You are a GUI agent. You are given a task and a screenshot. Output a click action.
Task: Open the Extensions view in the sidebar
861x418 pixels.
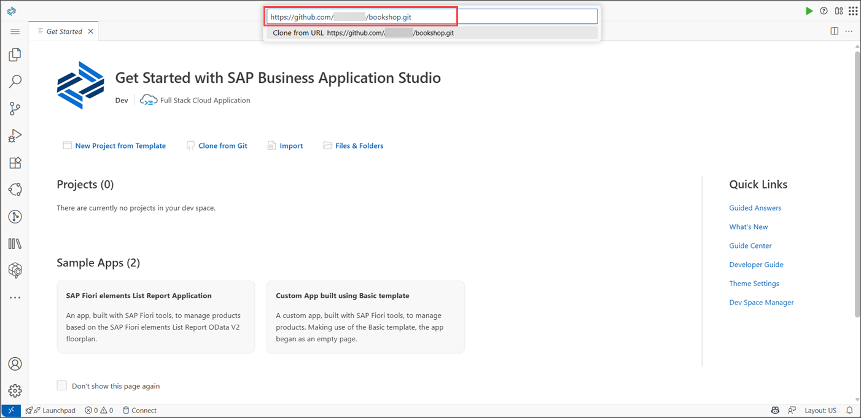[15, 163]
